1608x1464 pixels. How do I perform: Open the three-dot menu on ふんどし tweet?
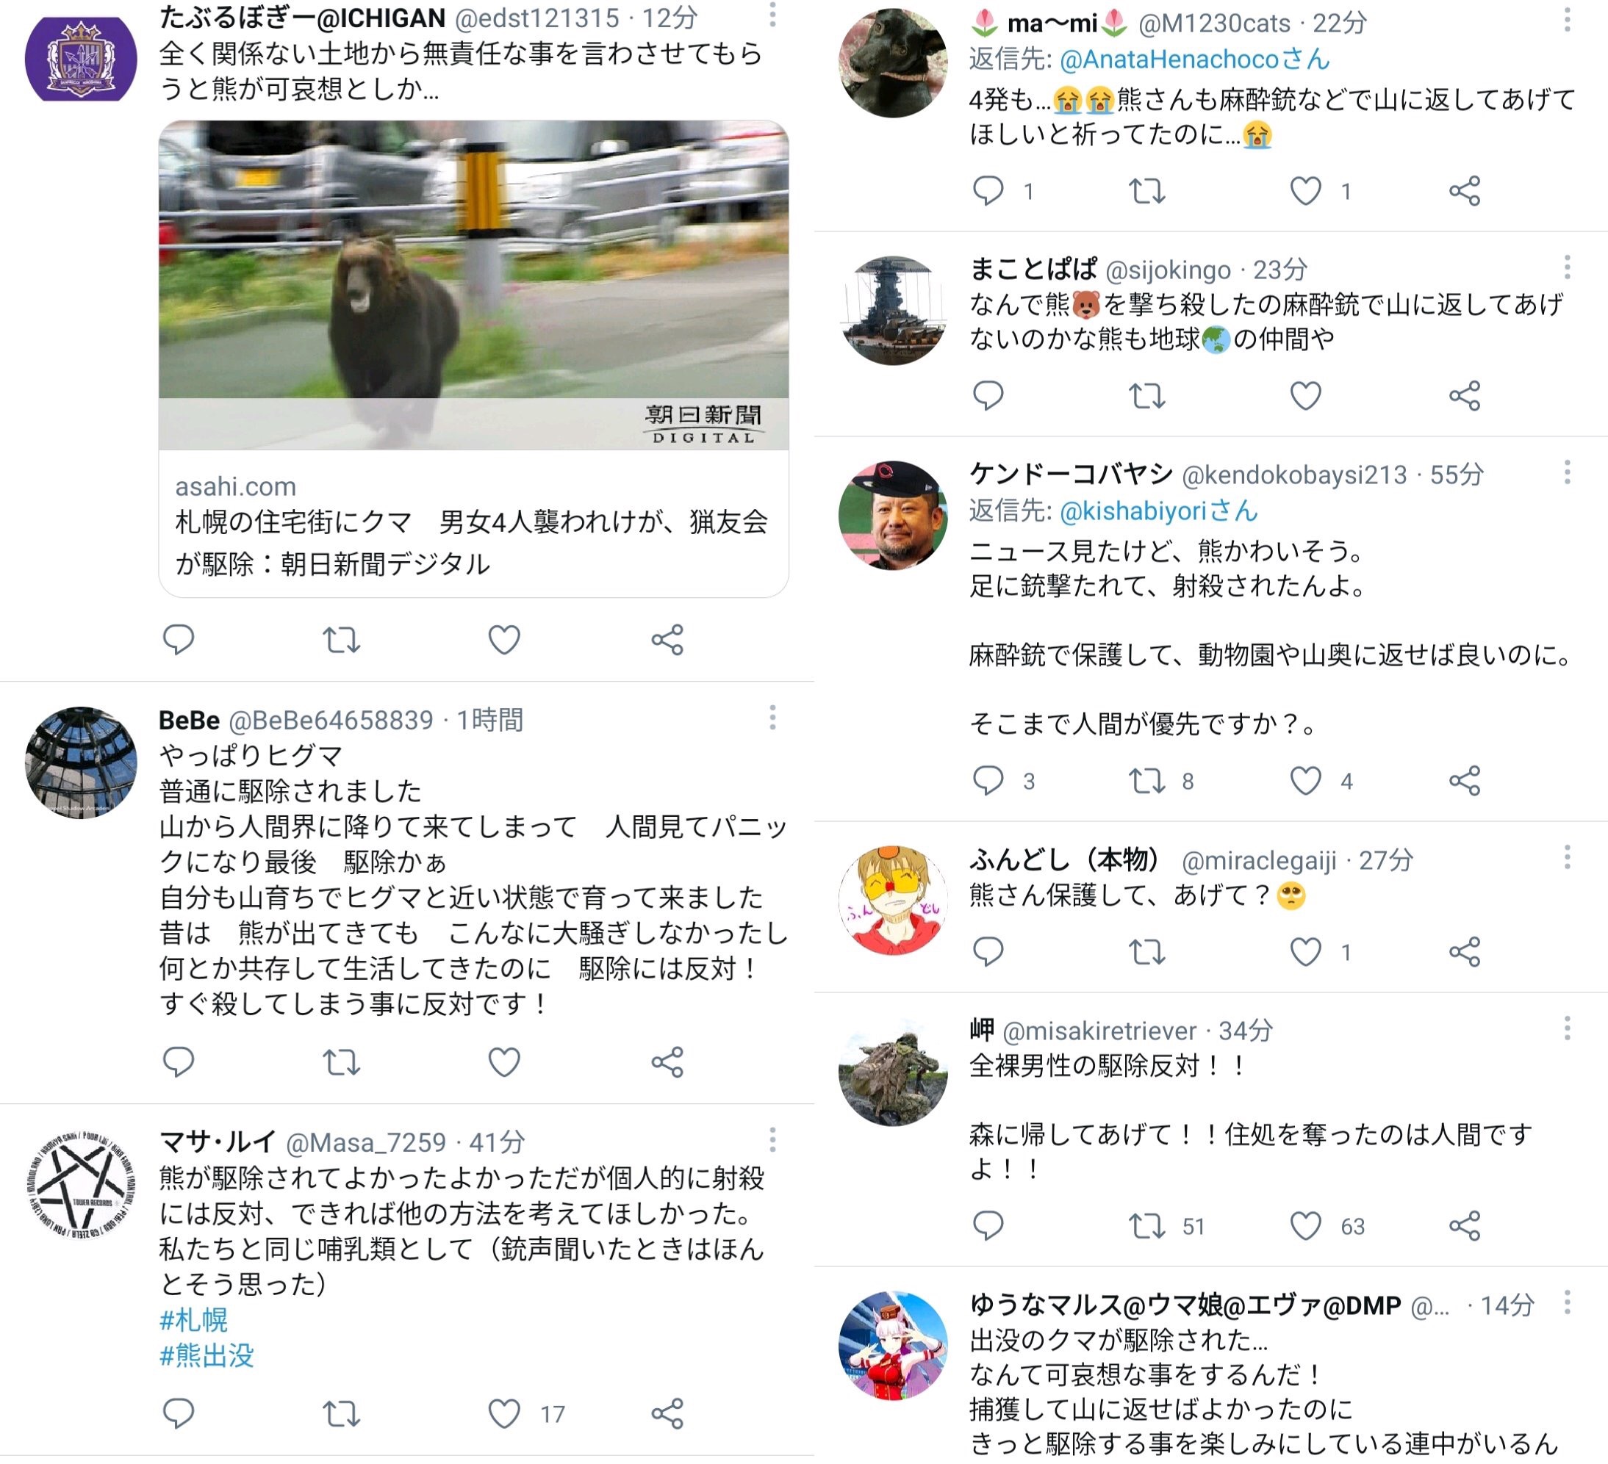click(x=1567, y=857)
